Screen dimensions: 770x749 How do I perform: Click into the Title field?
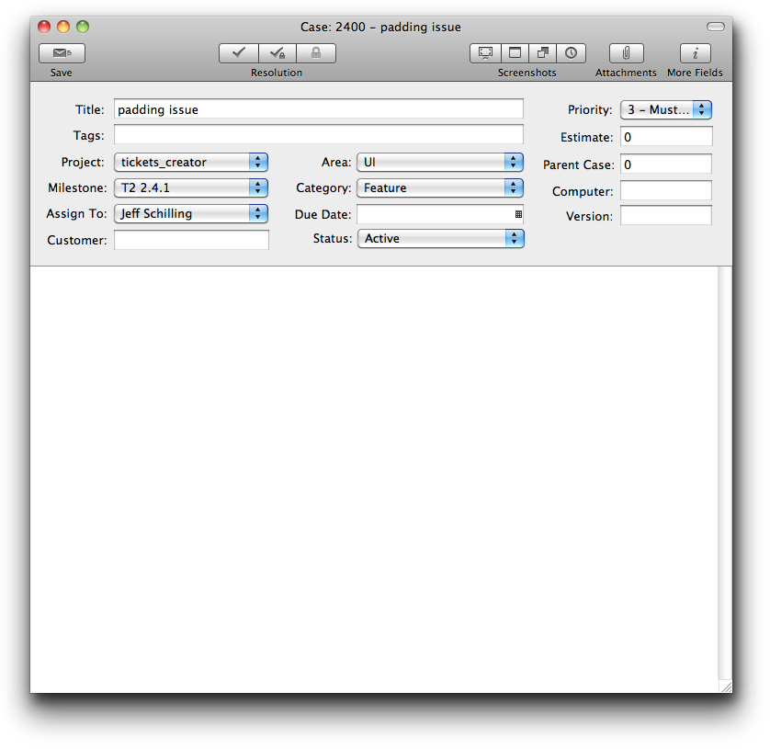coord(319,109)
